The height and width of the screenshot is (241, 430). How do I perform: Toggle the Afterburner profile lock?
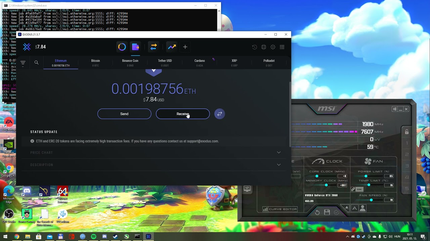(406, 132)
